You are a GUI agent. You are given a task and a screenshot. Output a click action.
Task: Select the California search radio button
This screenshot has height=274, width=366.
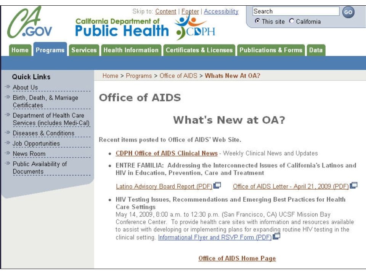292,21
